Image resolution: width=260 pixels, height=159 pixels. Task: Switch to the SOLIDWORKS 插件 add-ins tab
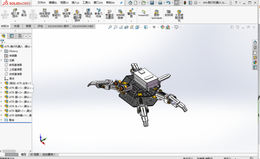(x=58, y=26)
